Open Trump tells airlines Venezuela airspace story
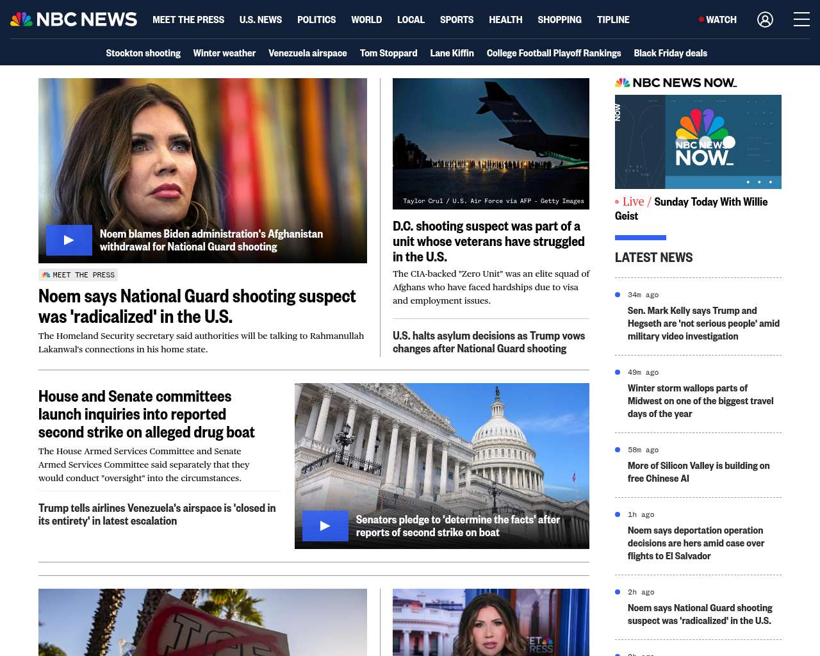The image size is (820, 656). (157, 514)
